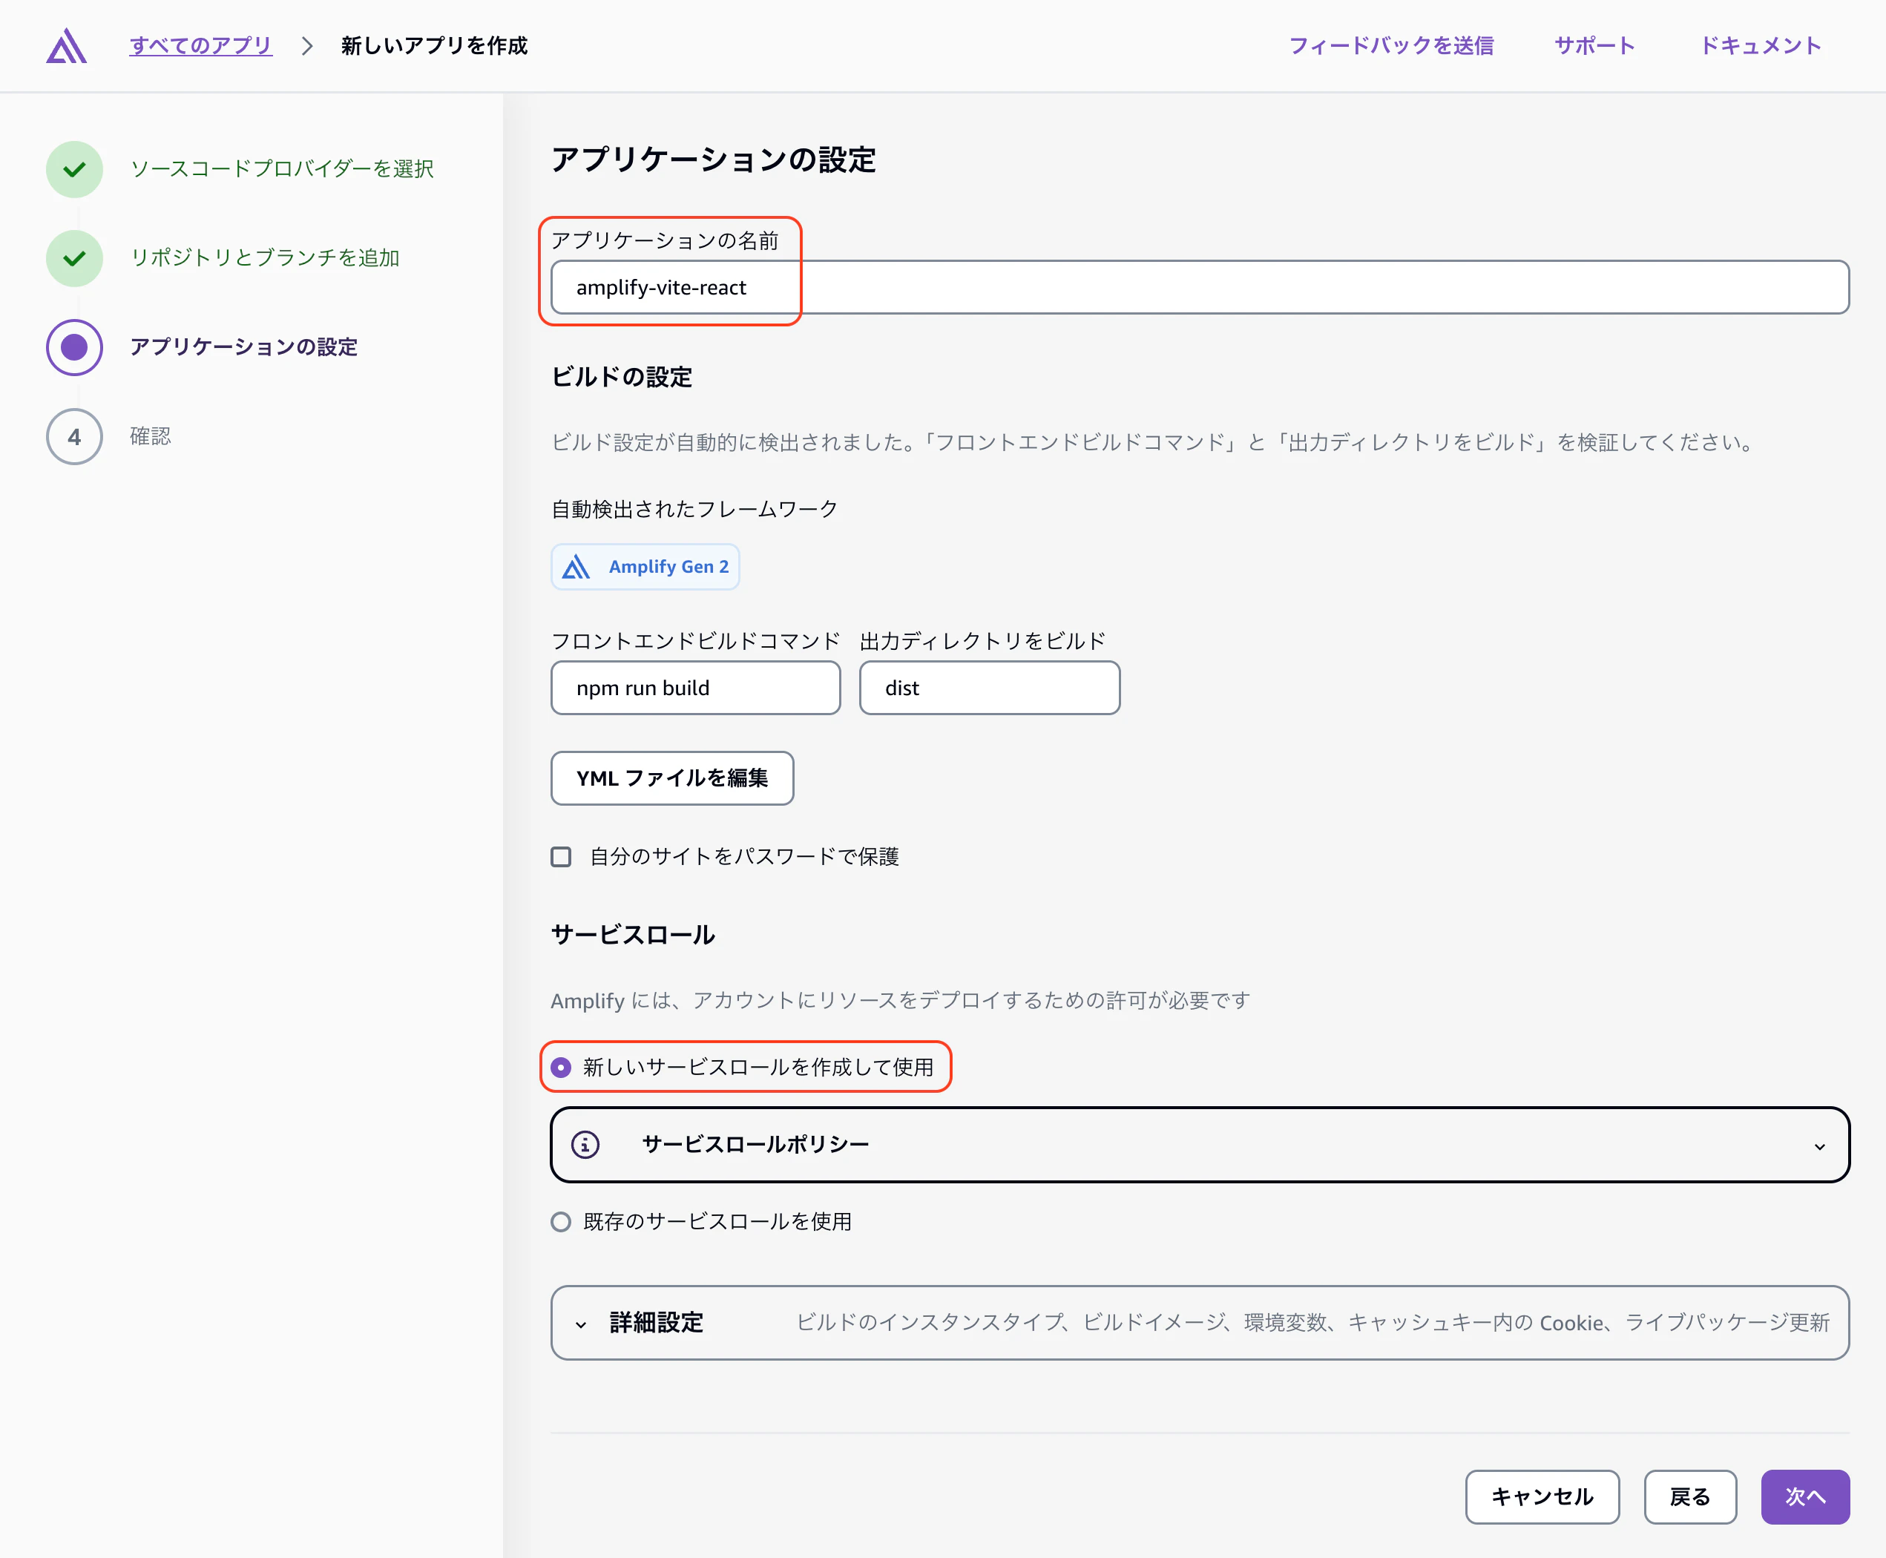
Task: Click the YML ファイルを編集 button
Action: (x=672, y=778)
